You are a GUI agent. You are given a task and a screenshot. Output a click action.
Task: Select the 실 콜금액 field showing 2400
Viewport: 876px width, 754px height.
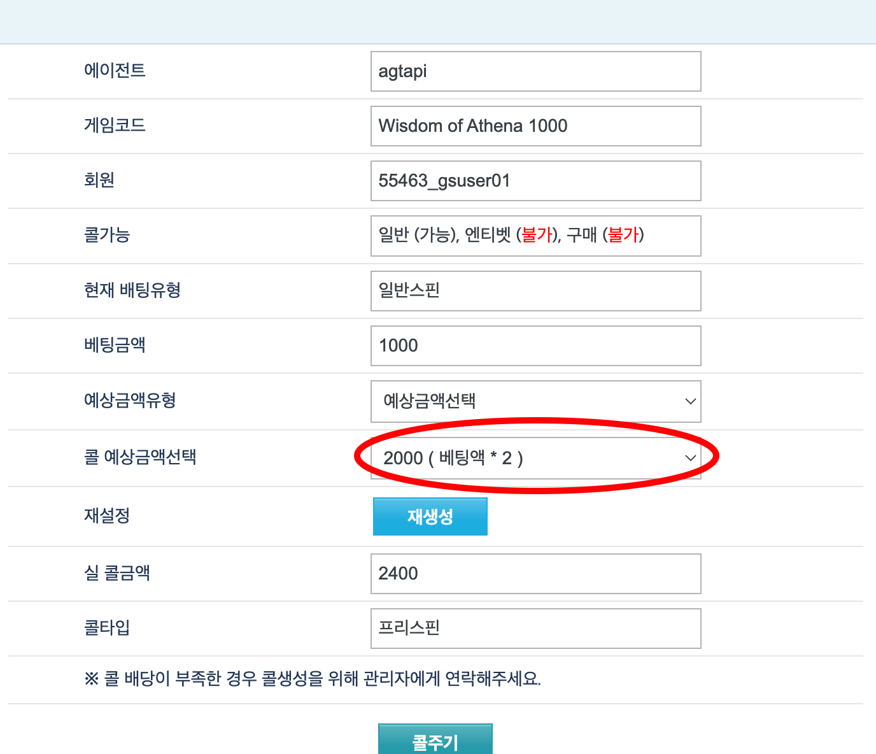click(x=535, y=573)
